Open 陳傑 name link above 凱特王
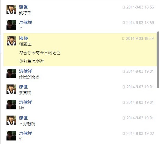The image size is (160, 144). tap(23, 7)
